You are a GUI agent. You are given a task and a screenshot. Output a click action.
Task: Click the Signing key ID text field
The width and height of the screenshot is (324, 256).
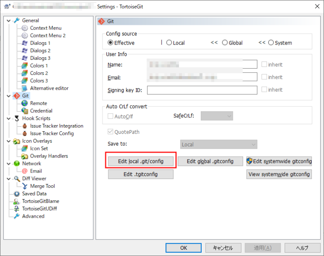(202, 90)
